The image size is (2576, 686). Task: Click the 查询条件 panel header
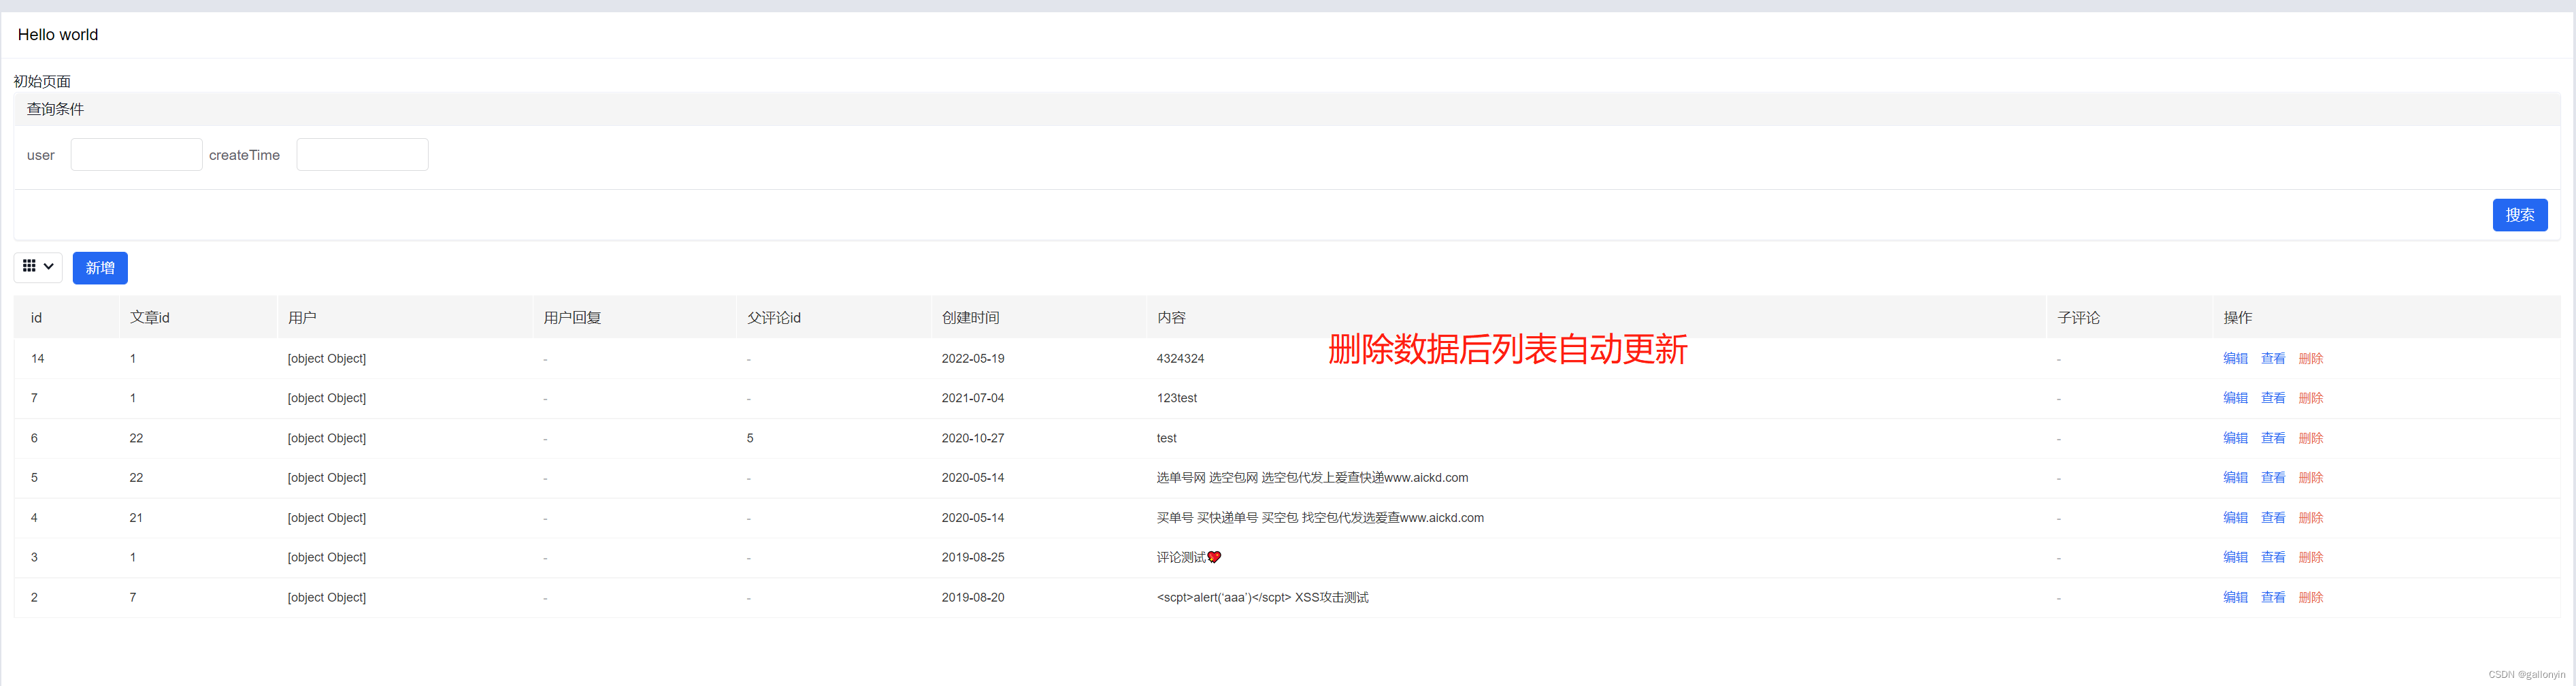(55, 108)
